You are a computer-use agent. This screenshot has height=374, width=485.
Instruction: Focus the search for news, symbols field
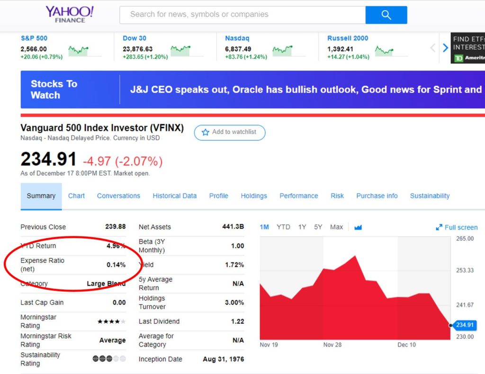242,15
